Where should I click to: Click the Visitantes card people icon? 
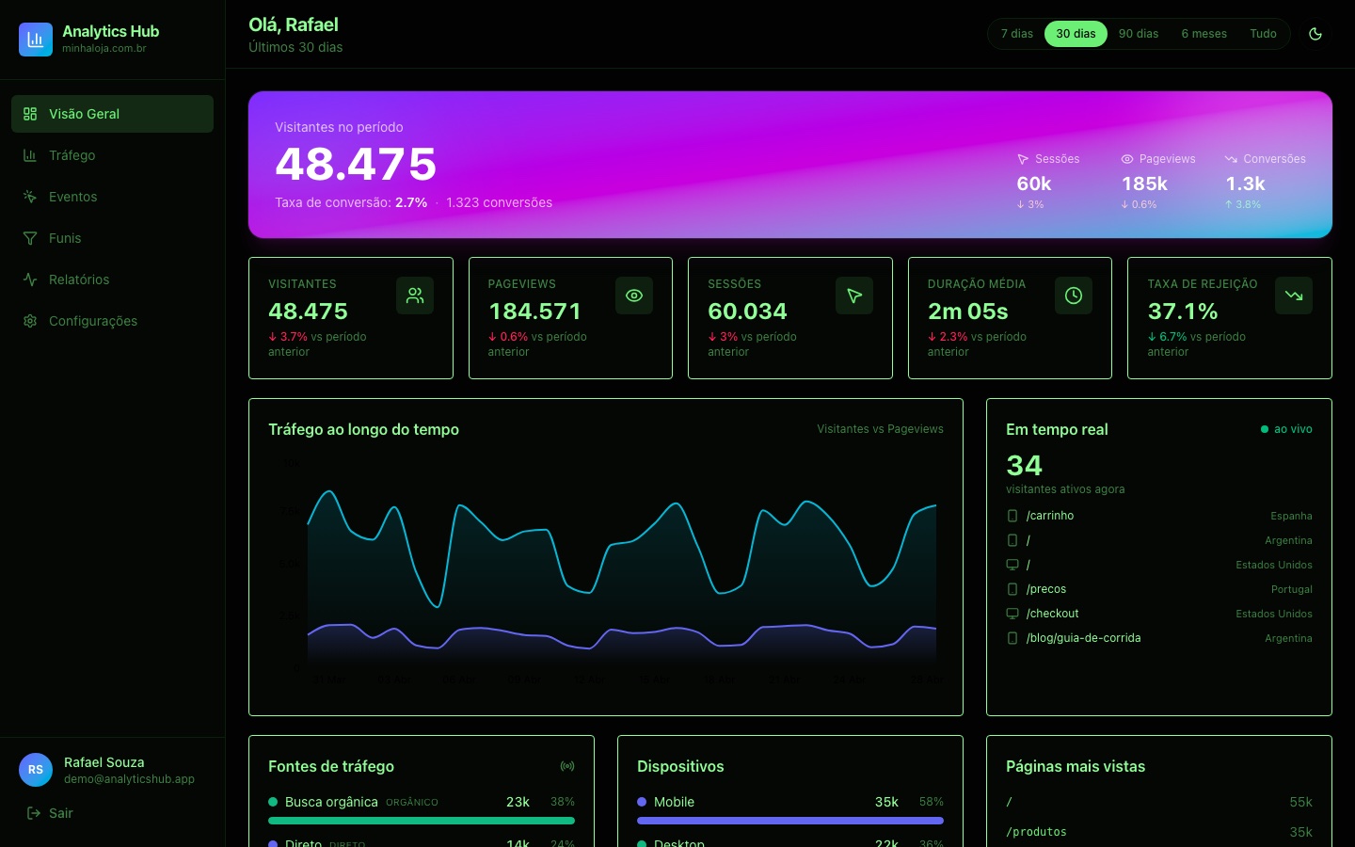point(415,296)
